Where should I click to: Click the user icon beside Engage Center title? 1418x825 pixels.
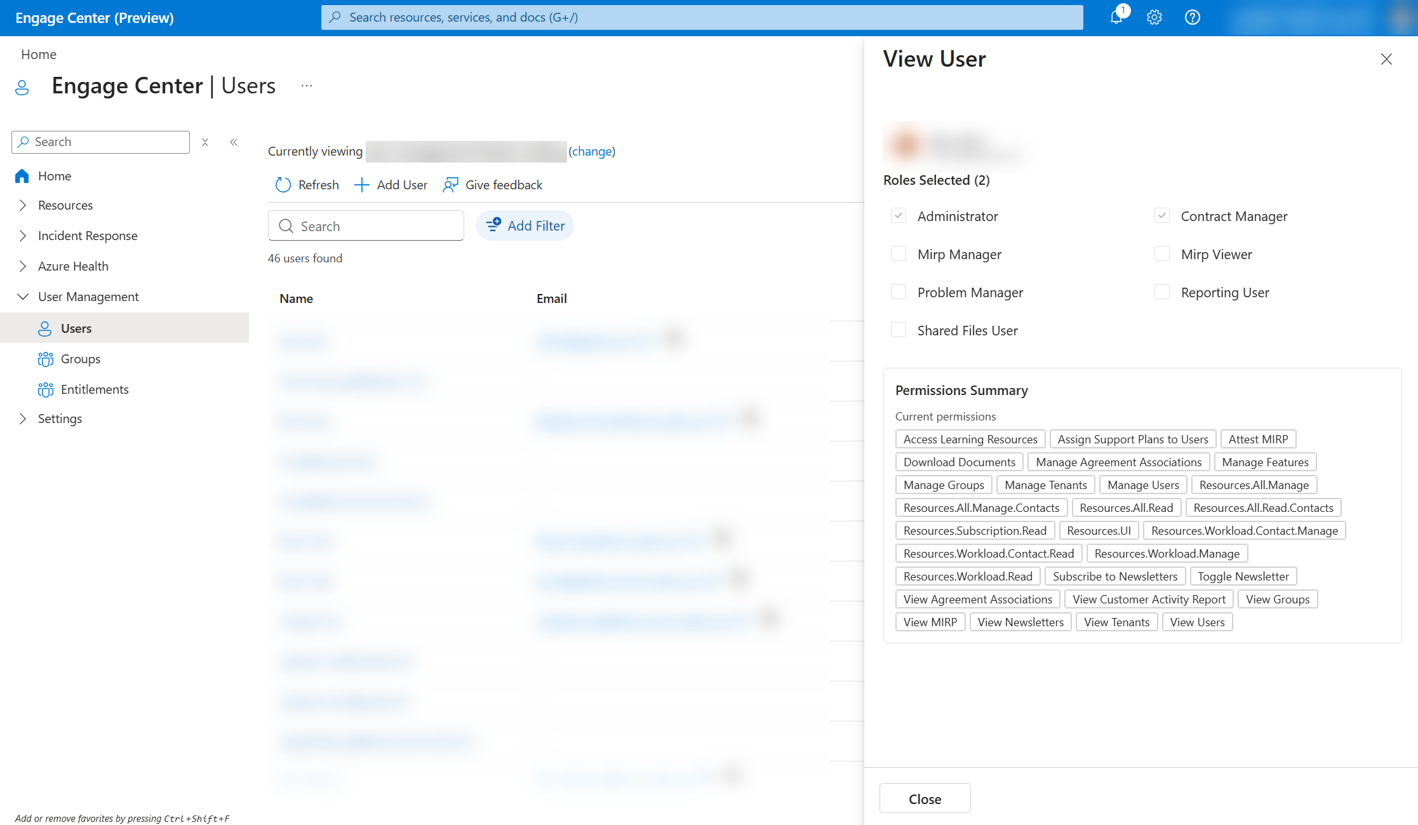(22, 87)
